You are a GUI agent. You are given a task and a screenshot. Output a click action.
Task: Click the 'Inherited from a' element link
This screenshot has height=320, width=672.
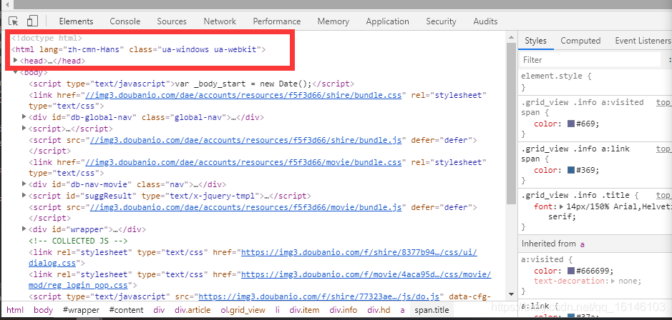(x=583, y=244)
